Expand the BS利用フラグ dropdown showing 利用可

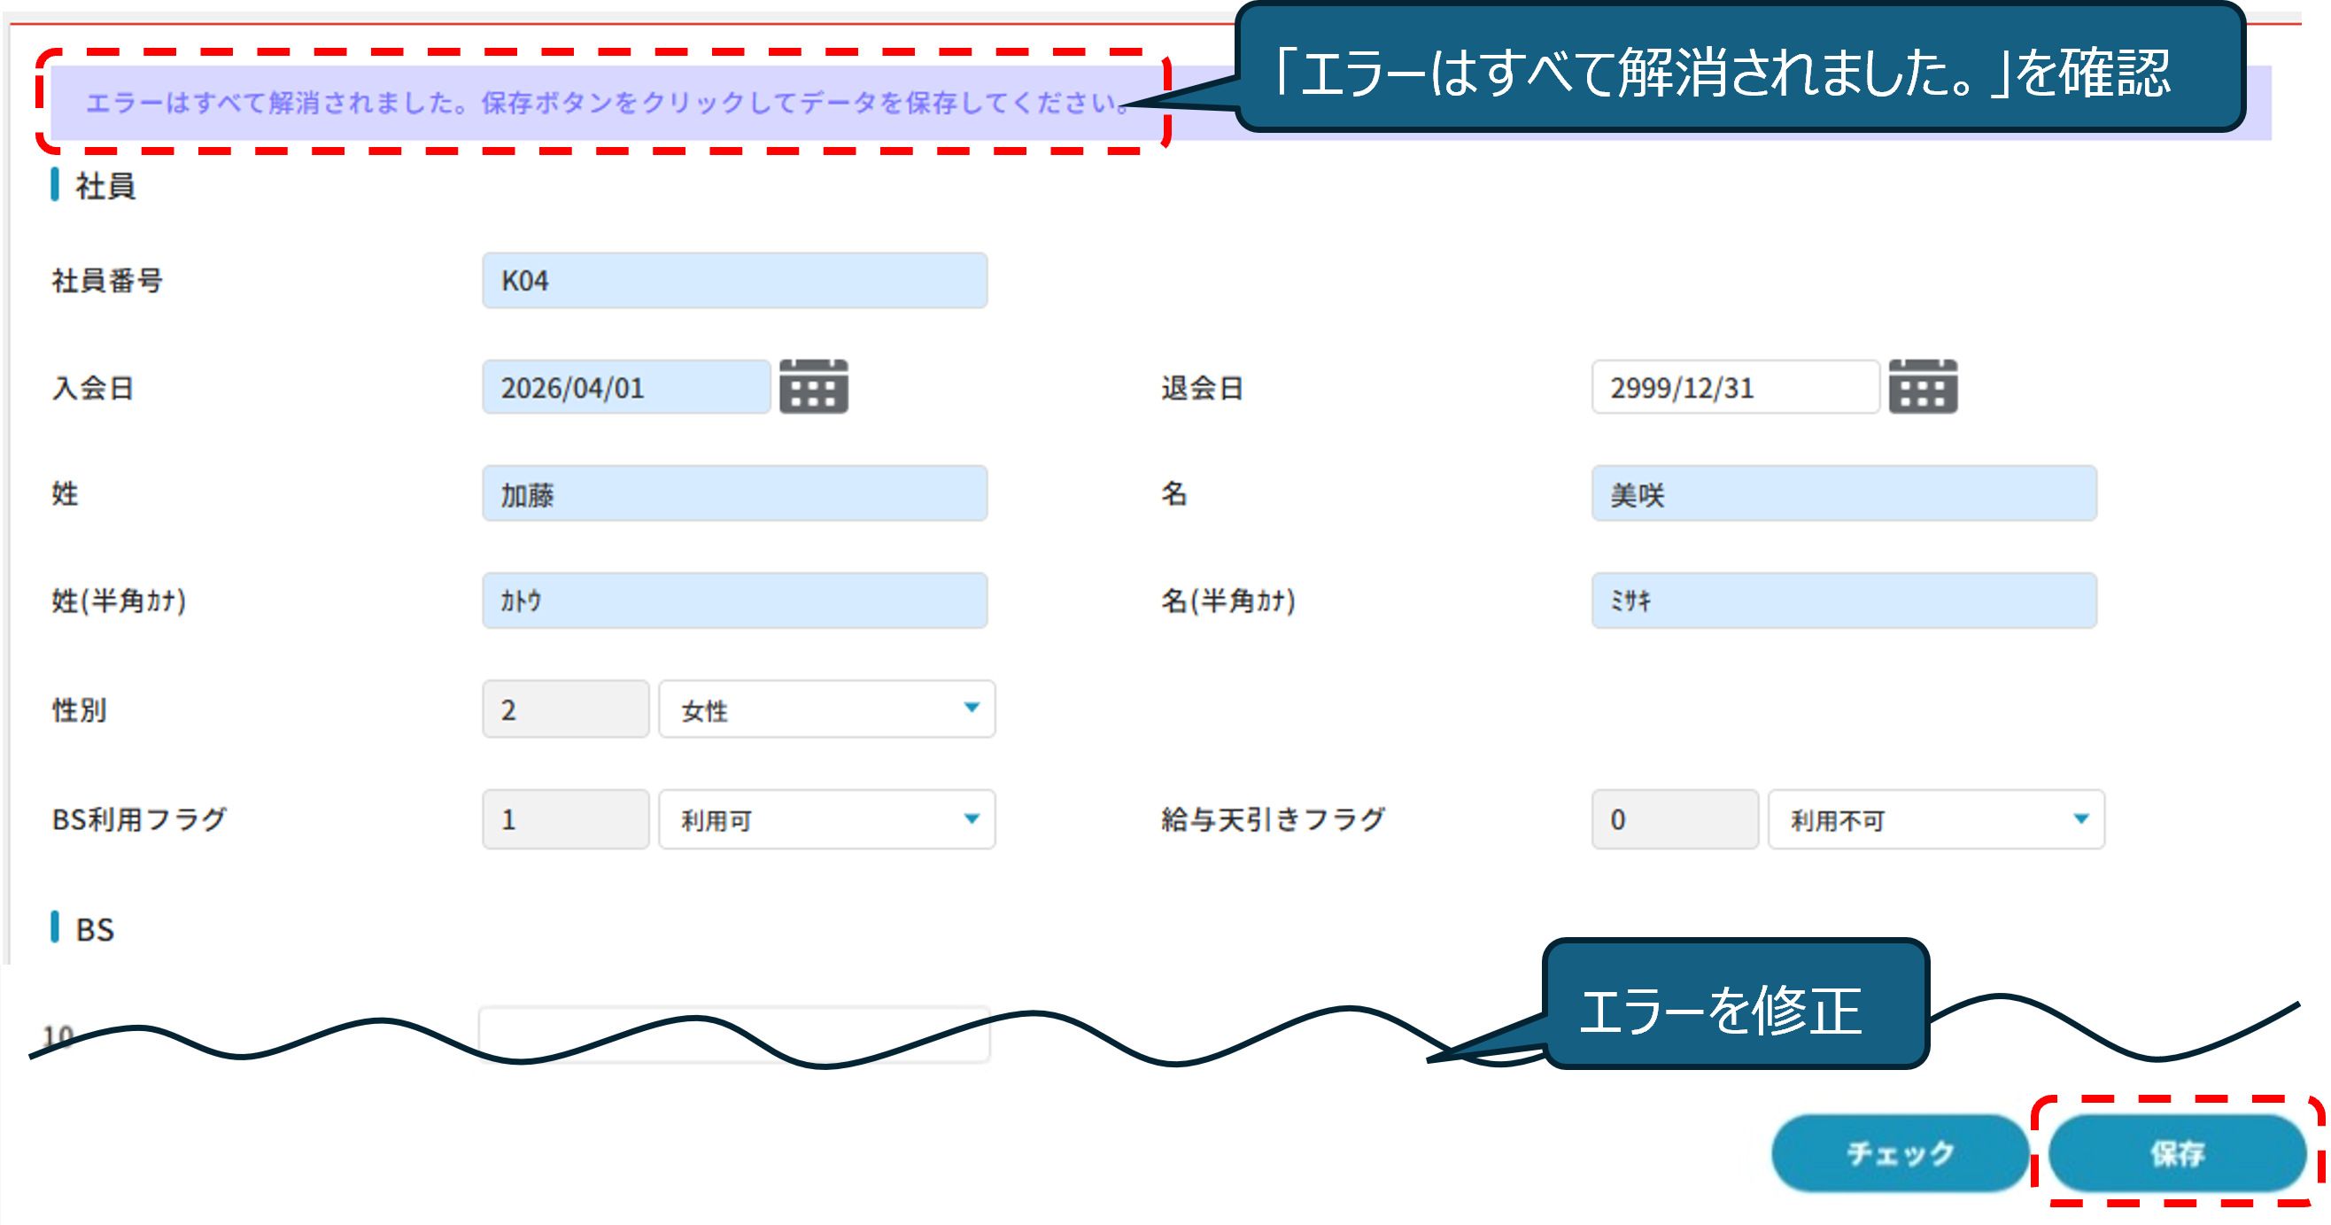(826, 818)
